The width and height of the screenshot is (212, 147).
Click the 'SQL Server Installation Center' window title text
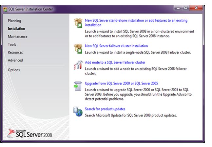tap(31, 9)
